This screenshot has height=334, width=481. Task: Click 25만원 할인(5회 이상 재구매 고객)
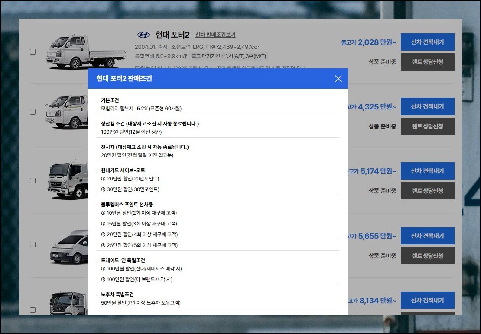pyautogui.click(x=139, y=245)
